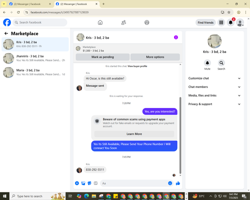Open Sticky Notes from the taskbar

tap(115, 196)
